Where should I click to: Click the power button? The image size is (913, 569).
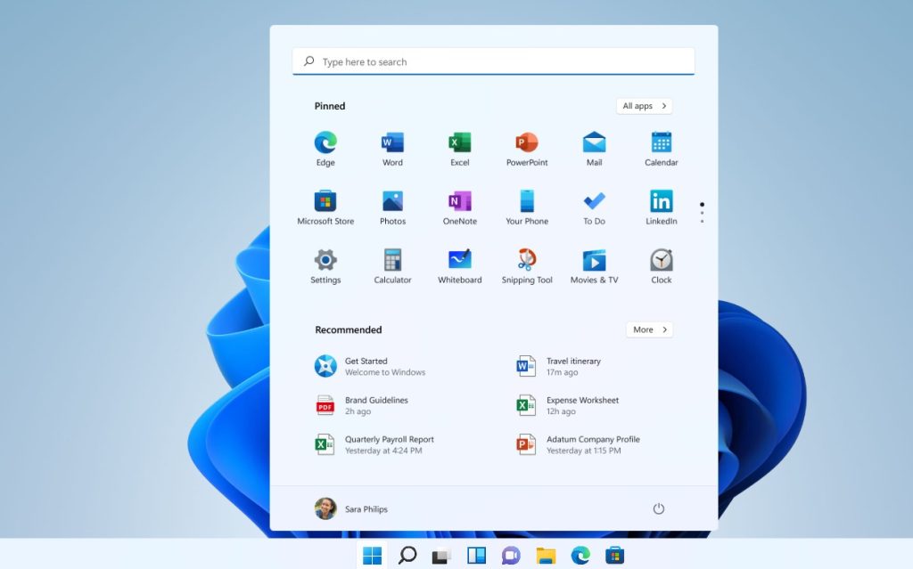tap(659, 508)
